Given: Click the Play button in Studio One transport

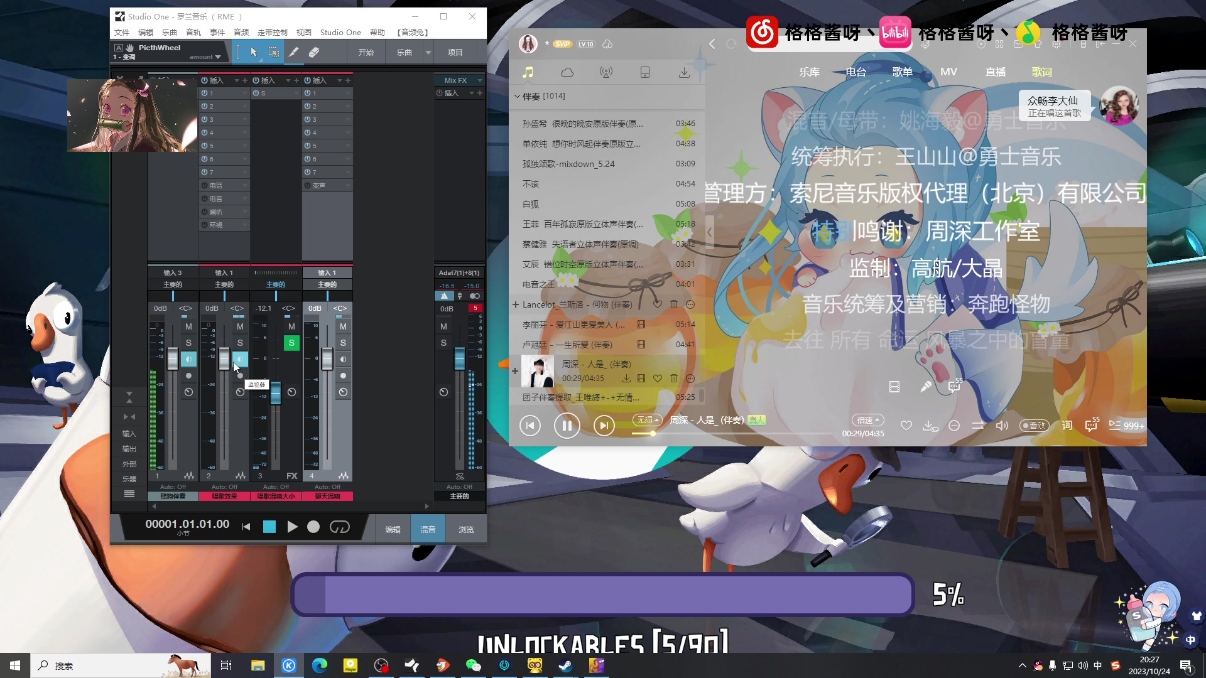Looking at the screenshot, I should coord(292,527).
